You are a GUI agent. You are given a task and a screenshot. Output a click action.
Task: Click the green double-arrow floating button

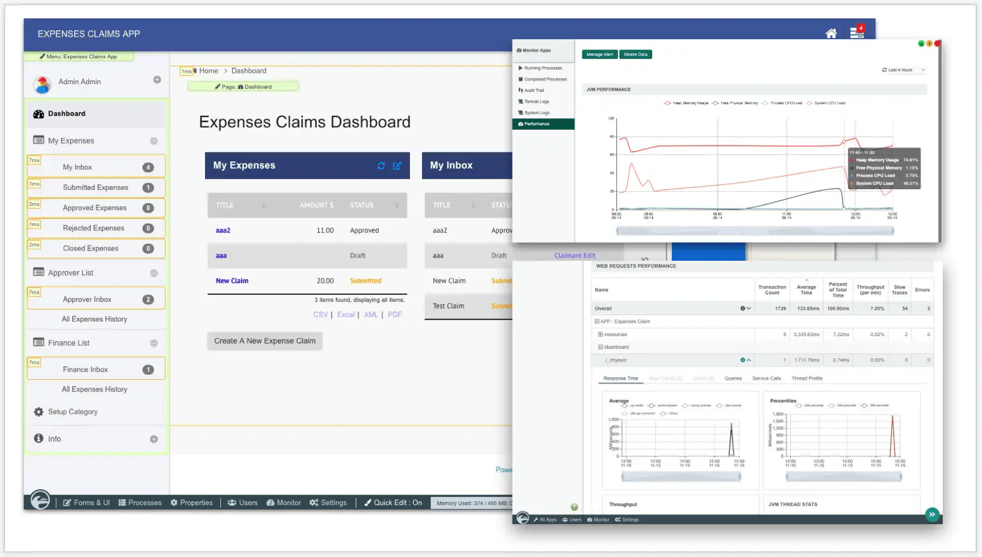point(932,515)
